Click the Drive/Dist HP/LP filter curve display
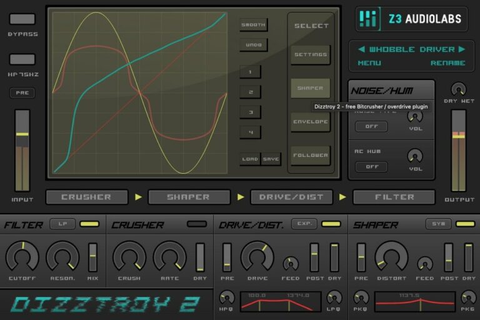This screenshot has height=320, width=480. coord(281,302)
